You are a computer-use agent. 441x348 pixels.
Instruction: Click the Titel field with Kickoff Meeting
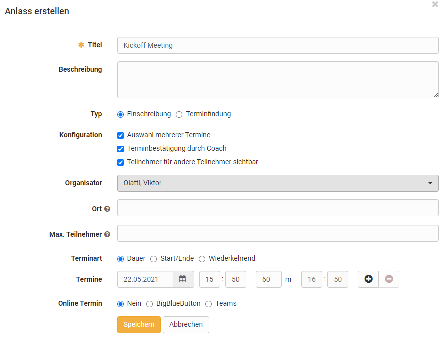click(x=278, y=45)
